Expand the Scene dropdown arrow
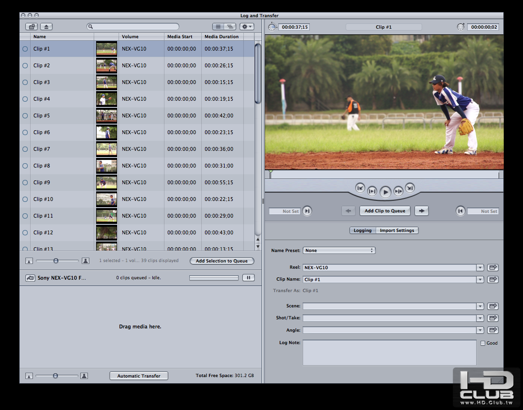Screen dimensions: 523x410 click(x=480, y=306)
